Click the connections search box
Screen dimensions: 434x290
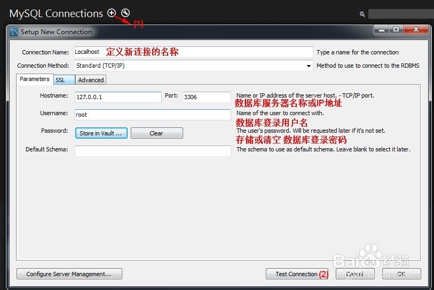coord(401,14)
